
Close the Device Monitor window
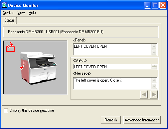163,5
